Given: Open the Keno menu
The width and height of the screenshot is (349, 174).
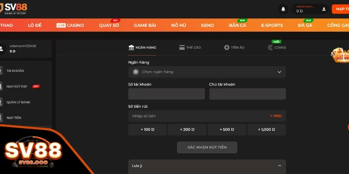Looking at the screenshot, I should (208, 25).
